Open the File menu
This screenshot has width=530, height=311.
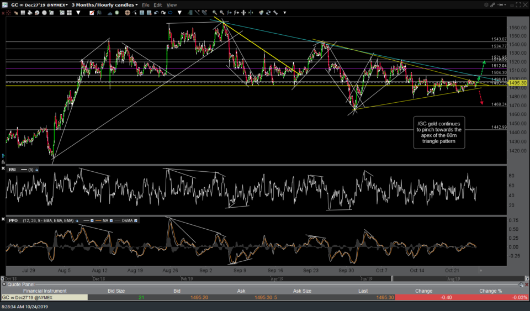(146, 4)
